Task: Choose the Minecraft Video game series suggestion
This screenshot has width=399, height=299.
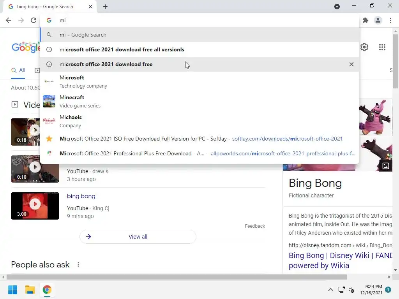Action: click(x=199, y=102)
